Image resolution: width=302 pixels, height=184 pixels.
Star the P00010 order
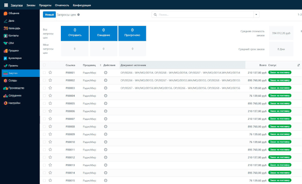coord(50,142)
